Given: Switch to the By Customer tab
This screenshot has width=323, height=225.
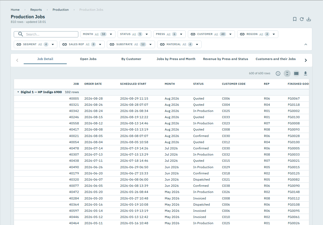Looking at the screenshot, I should click(131, 59).
